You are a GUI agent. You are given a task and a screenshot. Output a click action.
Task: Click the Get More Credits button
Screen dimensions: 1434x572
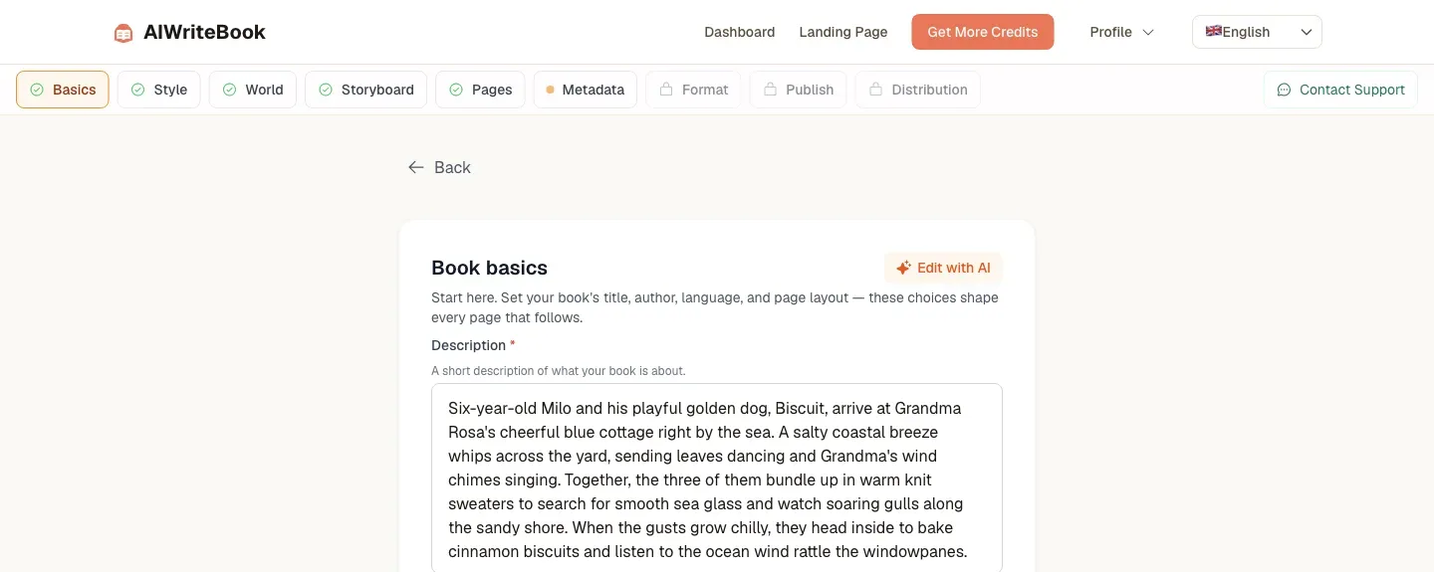[x=983, y=32]
